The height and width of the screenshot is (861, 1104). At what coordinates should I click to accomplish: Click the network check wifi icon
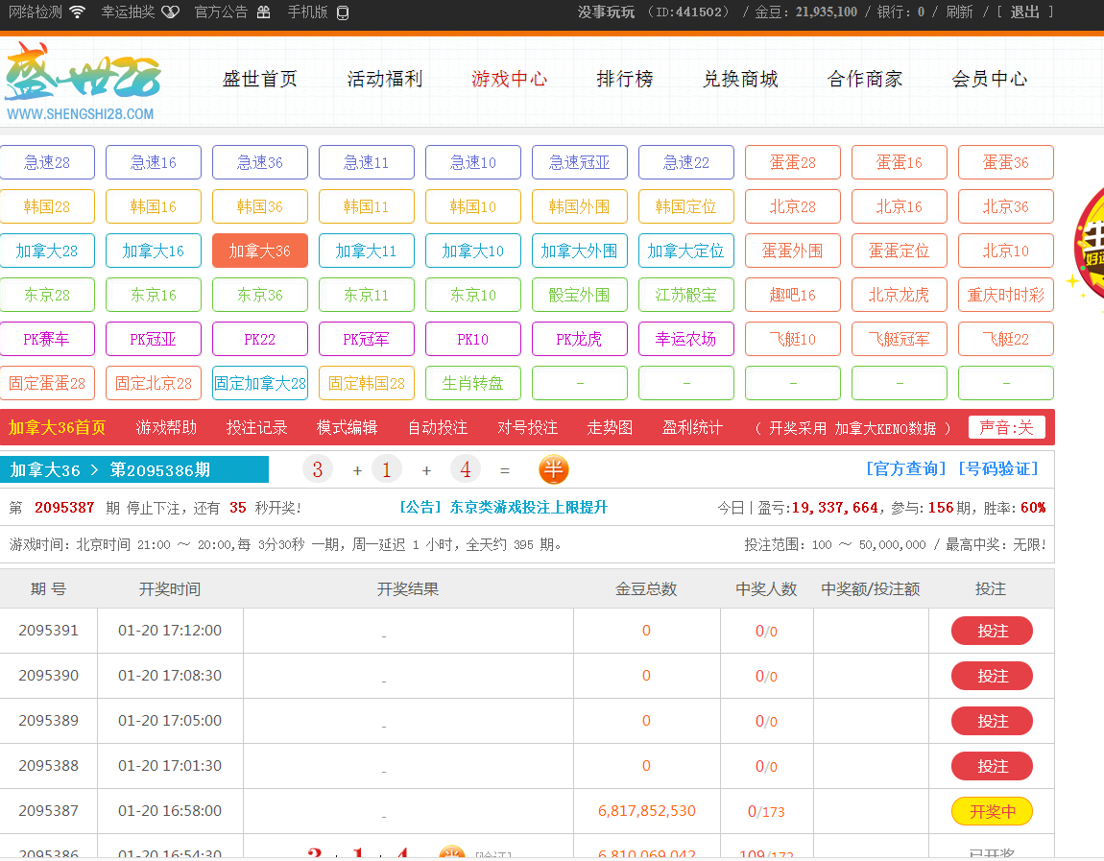[x=78, y=12]
